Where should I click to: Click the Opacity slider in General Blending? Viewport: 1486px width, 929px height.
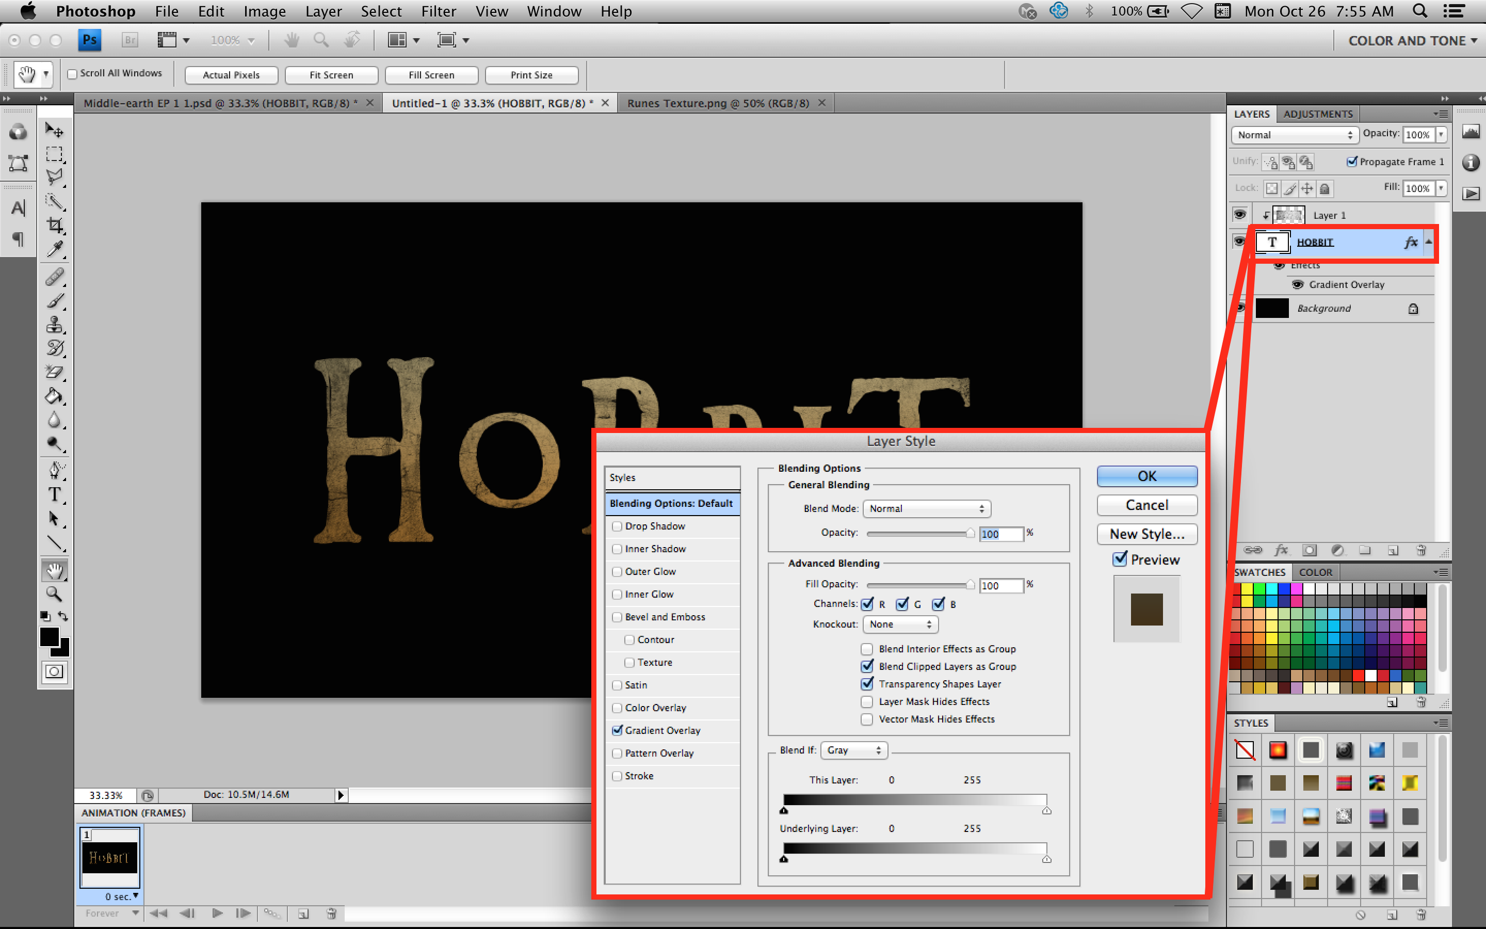pyautogui.click(x=920, y=533)
